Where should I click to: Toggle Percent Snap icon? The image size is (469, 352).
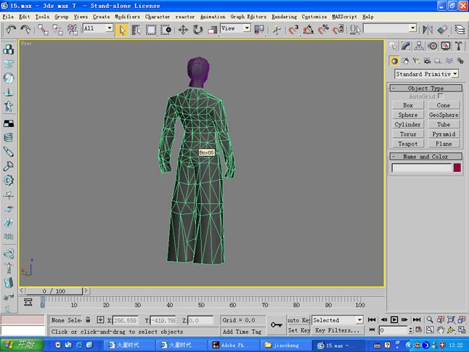323,30
